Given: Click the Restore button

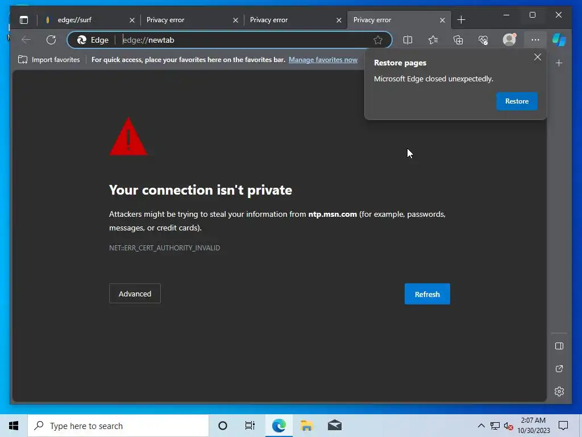Looking at the screenshot, I should (x=517, y=101).
